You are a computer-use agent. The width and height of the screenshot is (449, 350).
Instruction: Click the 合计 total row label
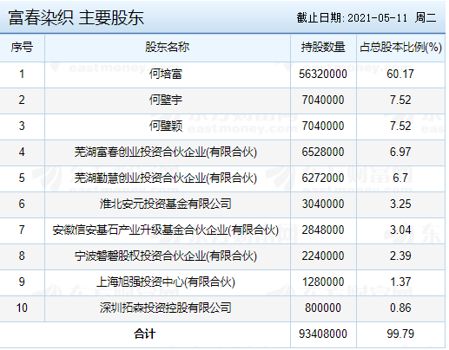(x=145, y=334)
